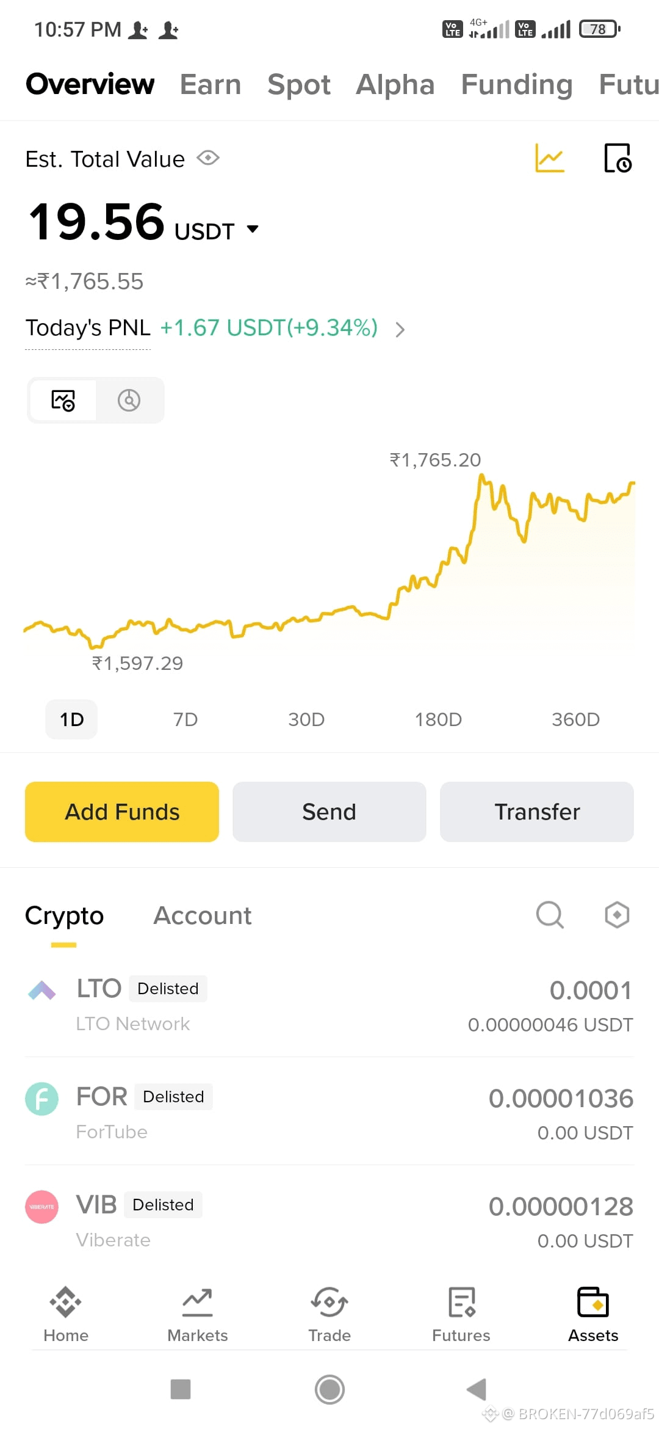Open the hexagon asset settings icon
Screen dimensions: 659x1429
[x=617, y=915]
